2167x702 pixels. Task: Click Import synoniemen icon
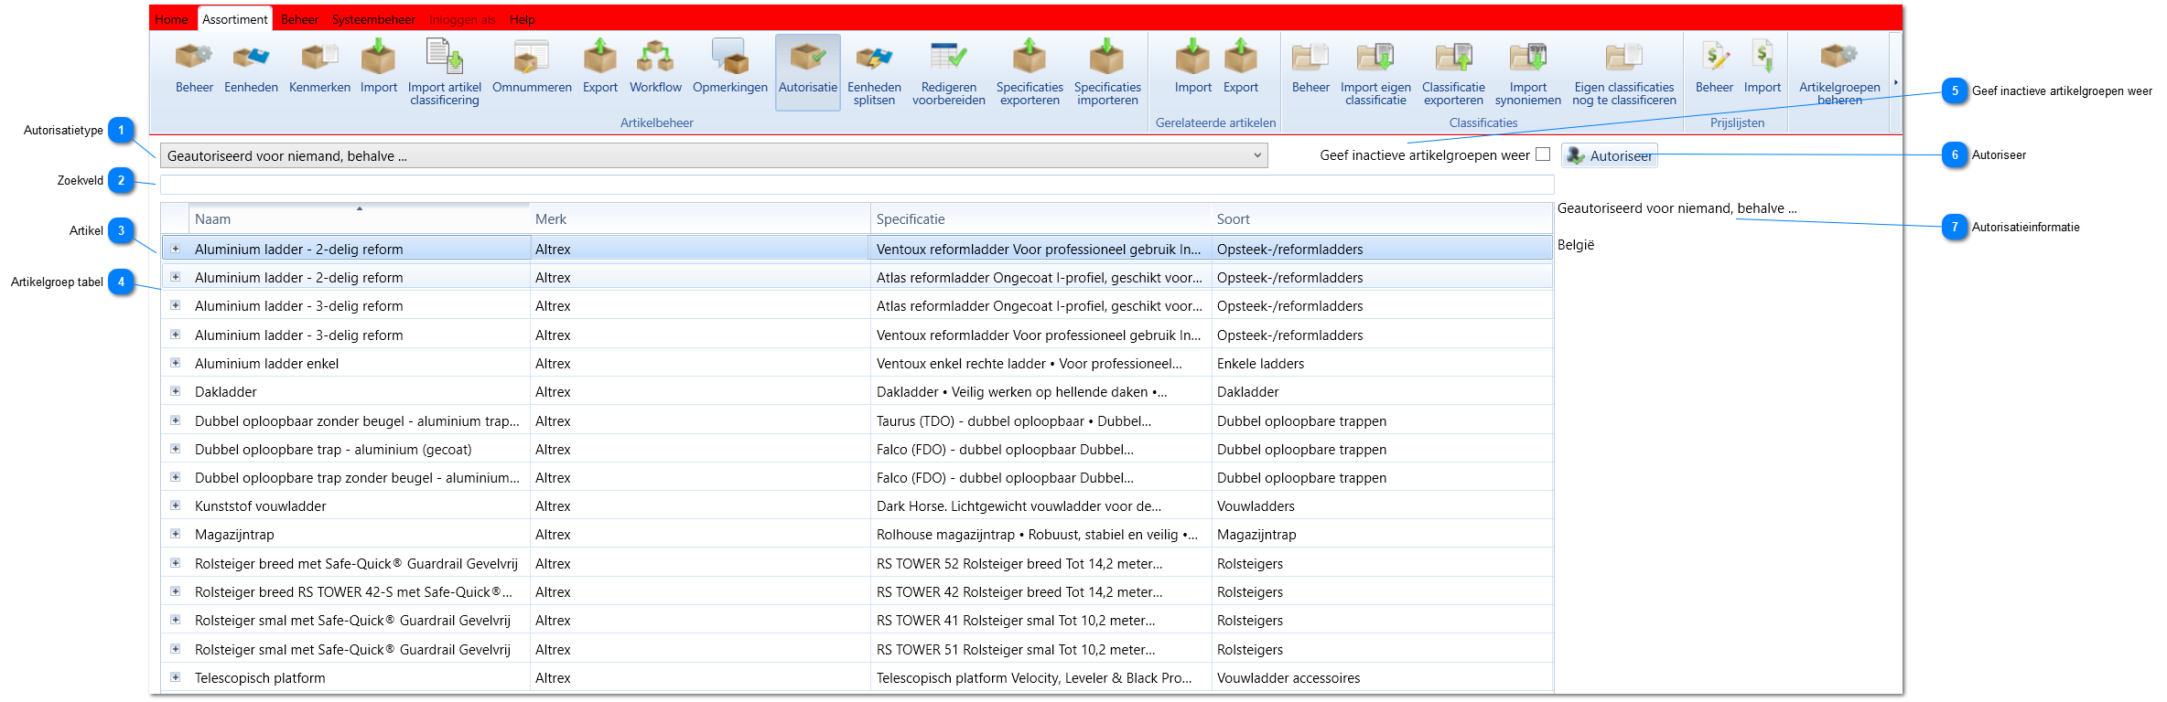pyautogui.click(x=1527, y=73)
